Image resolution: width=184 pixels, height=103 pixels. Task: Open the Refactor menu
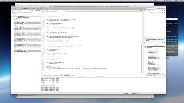coord(22,1)
